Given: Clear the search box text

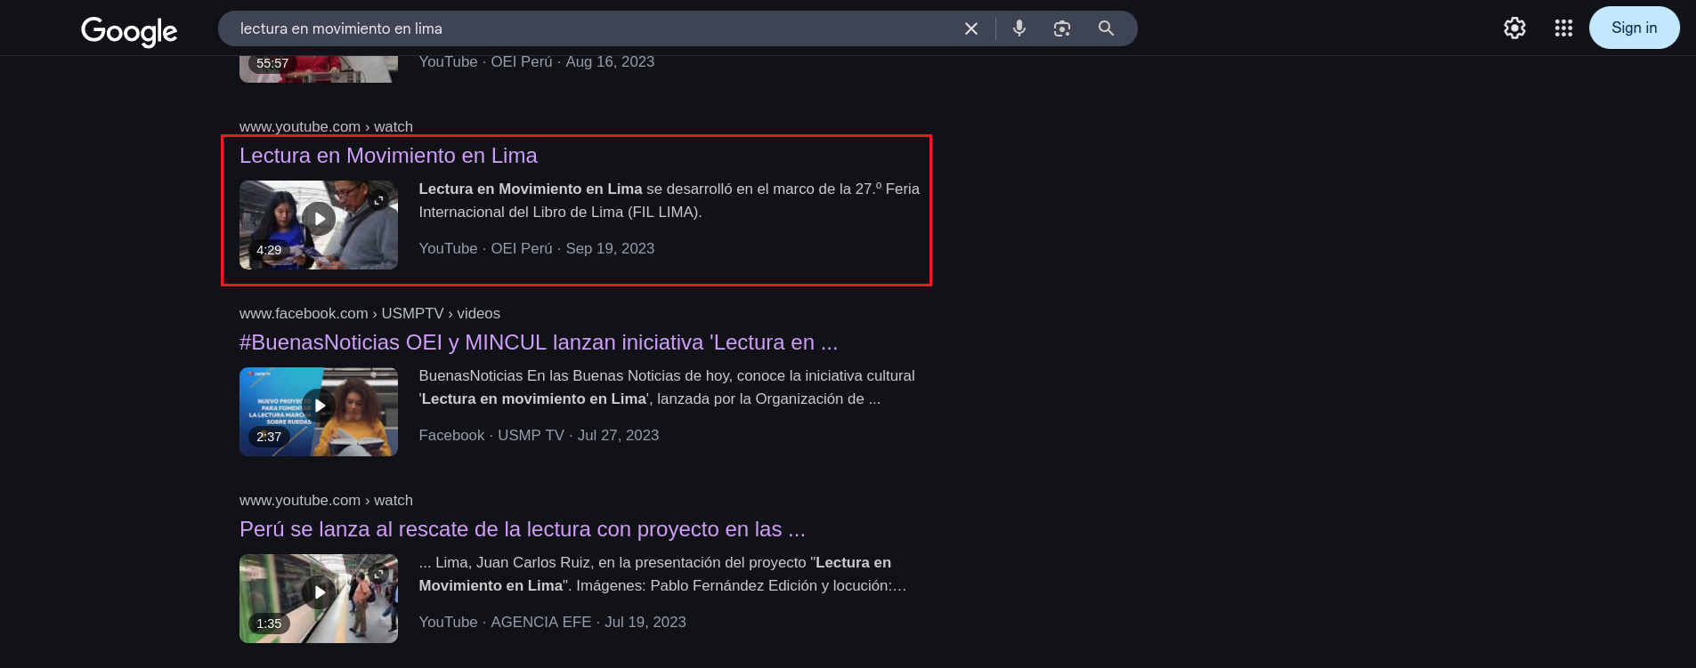Looking at the screenshot, I should click(970, 28).
